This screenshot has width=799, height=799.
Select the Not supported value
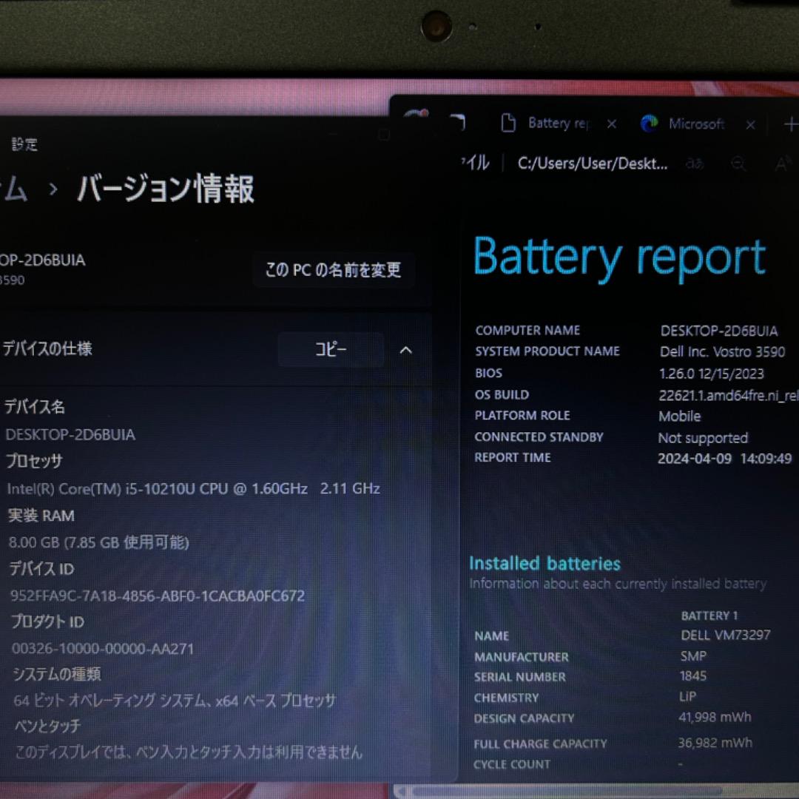[x=704, y=438]
